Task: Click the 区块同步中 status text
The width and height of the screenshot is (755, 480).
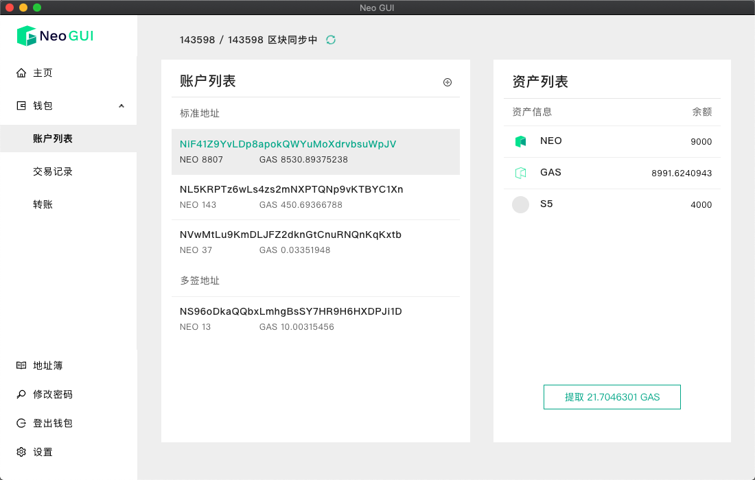Action: click(x=293, y=40)
